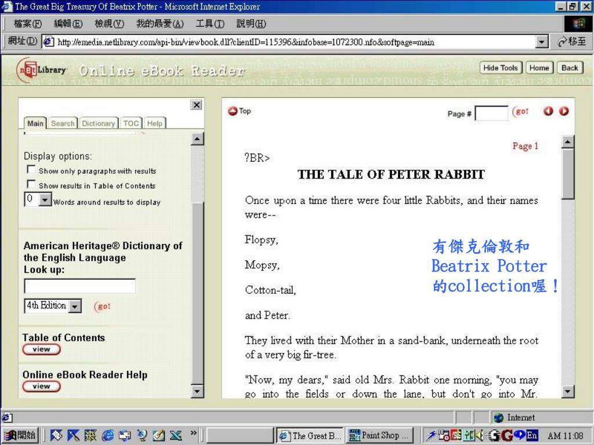Click the dictionary go! button

point(102,306)
